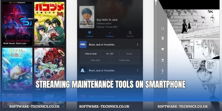This screenshot has width=222, height=111.
Task: Click the AniList tracker logo icon
Action: click(x=83, y=70)
